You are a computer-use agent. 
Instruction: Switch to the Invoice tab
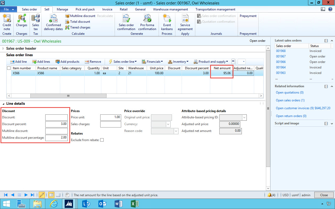pyautogui.click(x=107, y=9)
